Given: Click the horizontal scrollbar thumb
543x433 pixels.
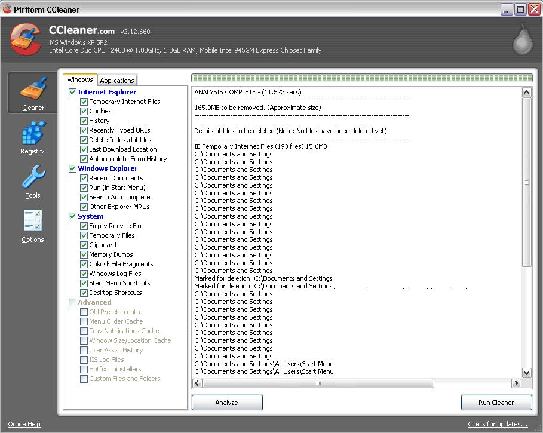Looking at the screenshot, I should [x=318, y=383].
